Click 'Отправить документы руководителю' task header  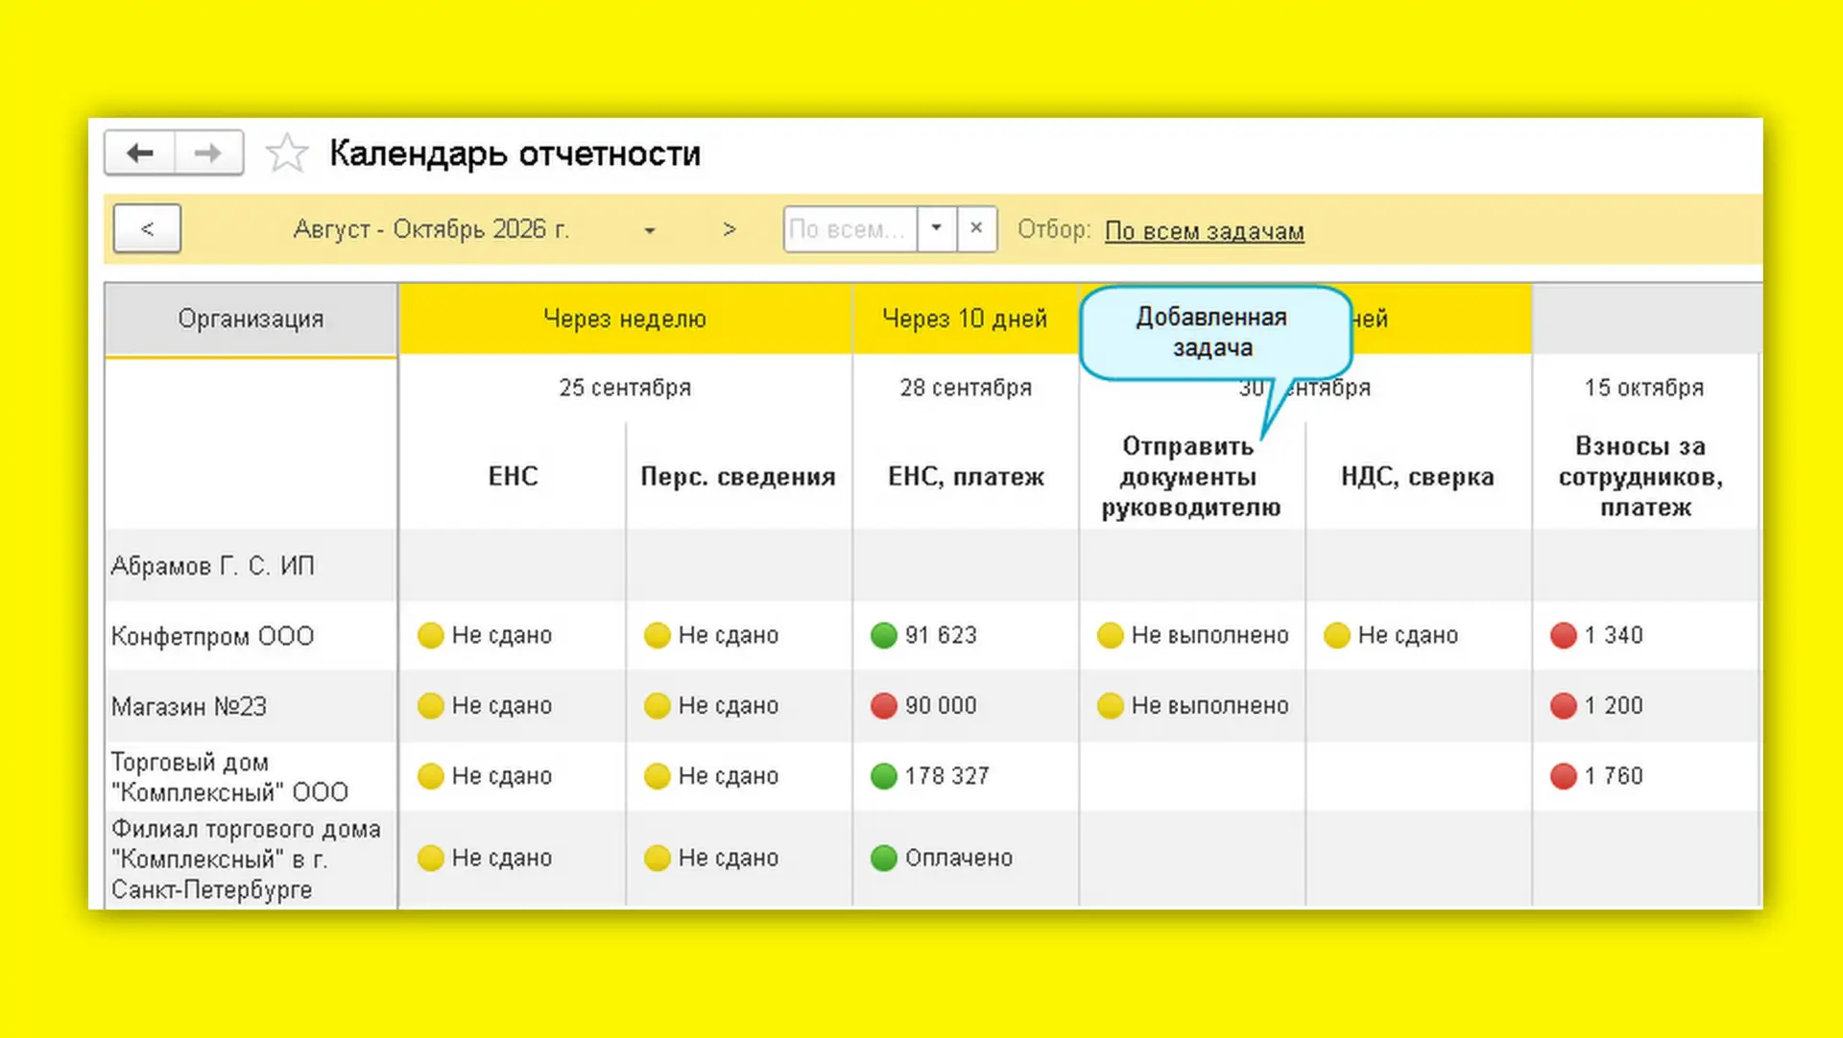pos(1191,477)
